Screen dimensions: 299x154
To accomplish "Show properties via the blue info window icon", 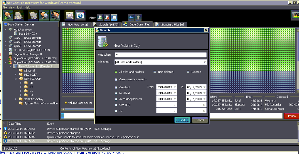I will (x=80, y=15).
